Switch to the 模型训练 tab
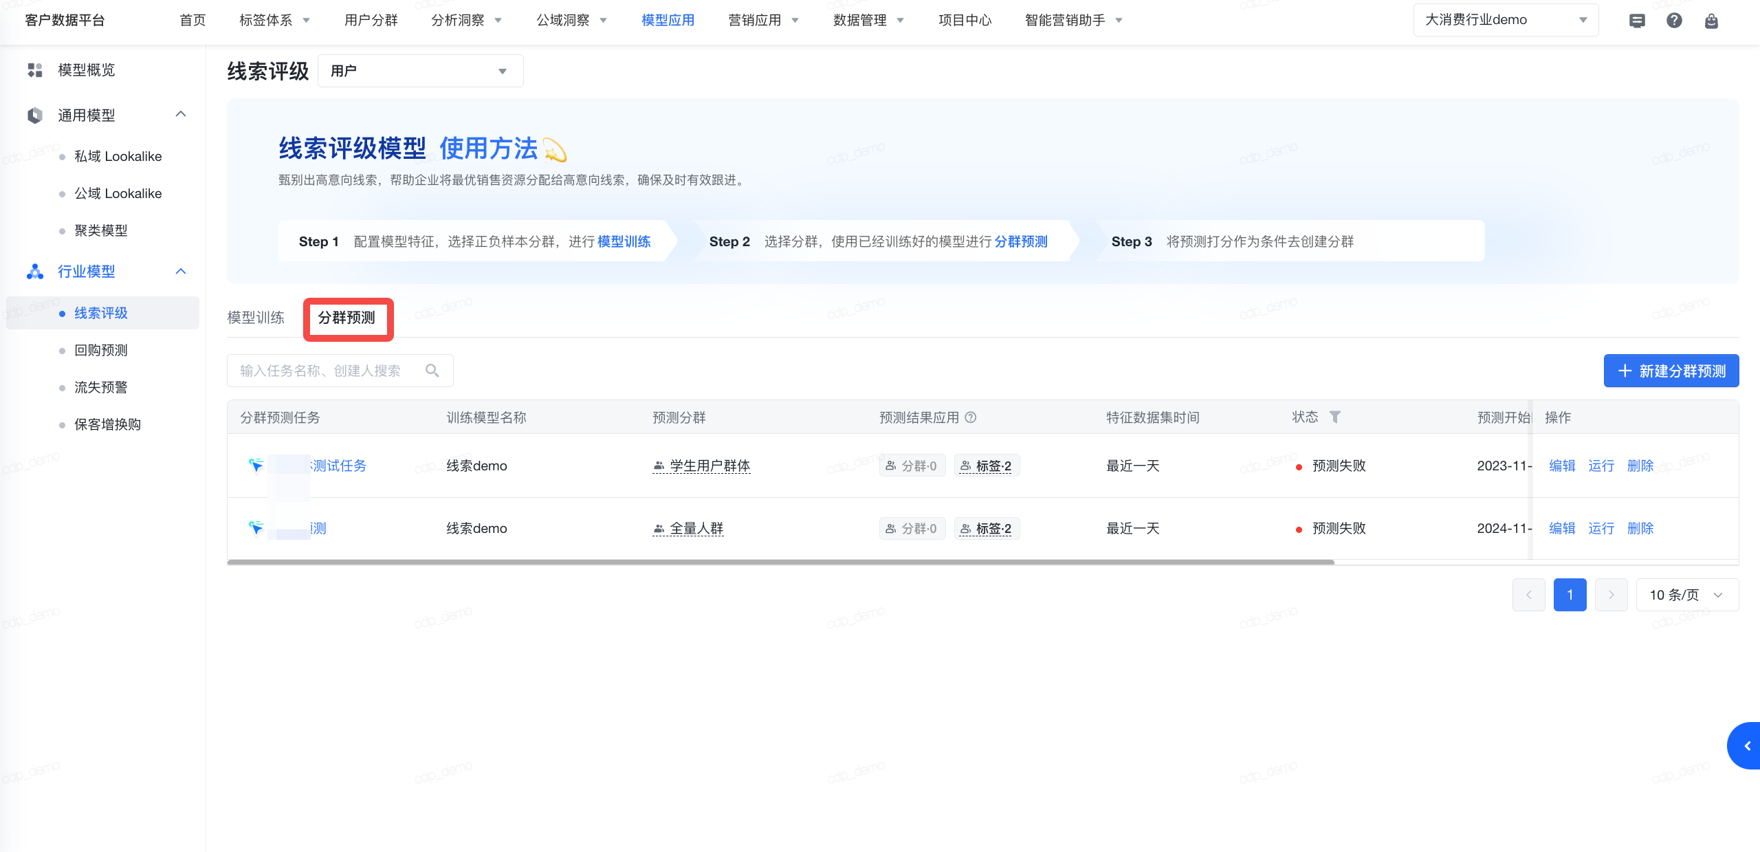Screen dimensions: 1760x852 256,318
